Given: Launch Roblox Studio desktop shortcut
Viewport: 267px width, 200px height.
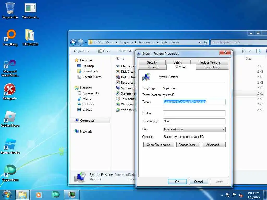Looking at the screenshot, I should 10,146.
